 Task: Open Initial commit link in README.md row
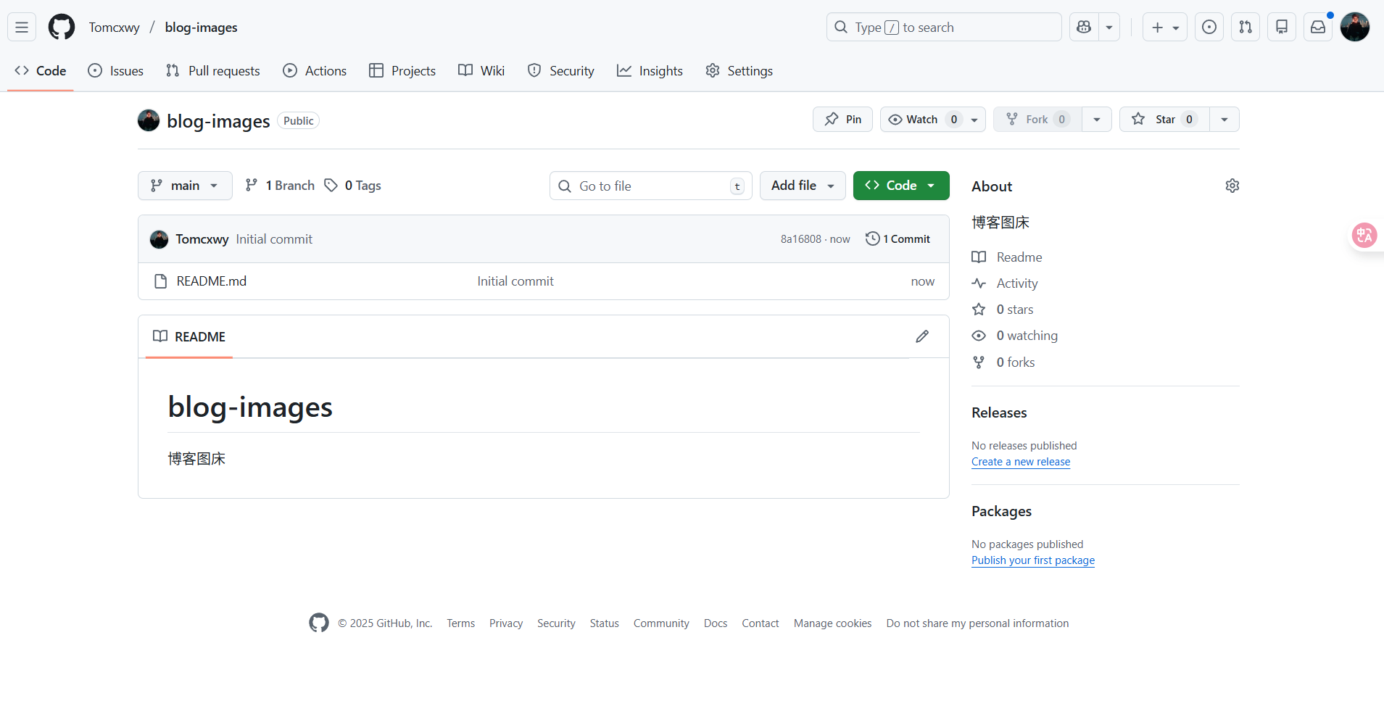(515, 281)
